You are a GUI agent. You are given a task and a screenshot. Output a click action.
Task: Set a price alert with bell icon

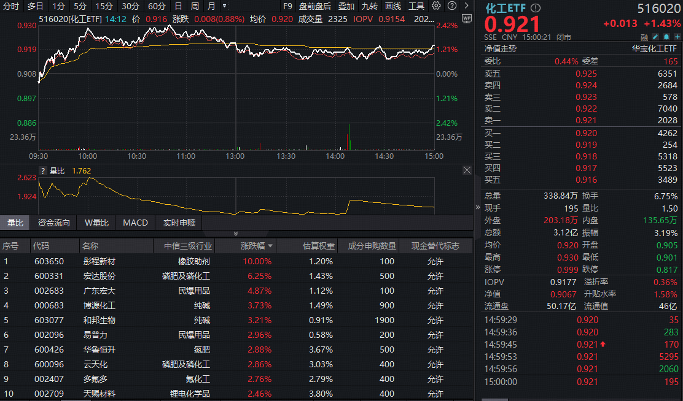[666, 37]
